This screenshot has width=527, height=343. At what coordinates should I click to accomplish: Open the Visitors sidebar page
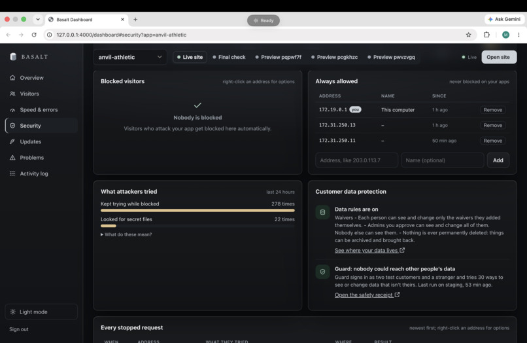[x=41, y=94]
